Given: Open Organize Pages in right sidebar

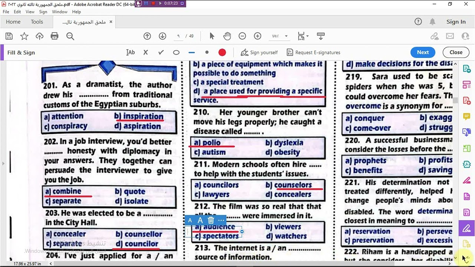Looking at the screenshot, I should click(466, 85).
